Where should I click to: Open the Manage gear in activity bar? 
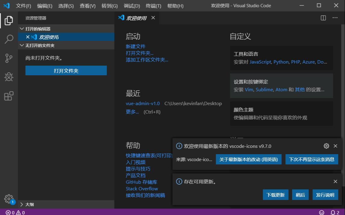9,199
